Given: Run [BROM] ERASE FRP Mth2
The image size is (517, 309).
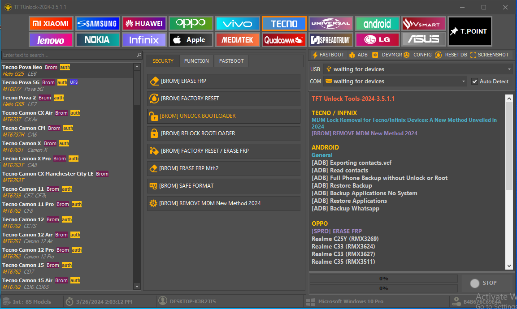Looking at the screenshot, I should (224, 168).
